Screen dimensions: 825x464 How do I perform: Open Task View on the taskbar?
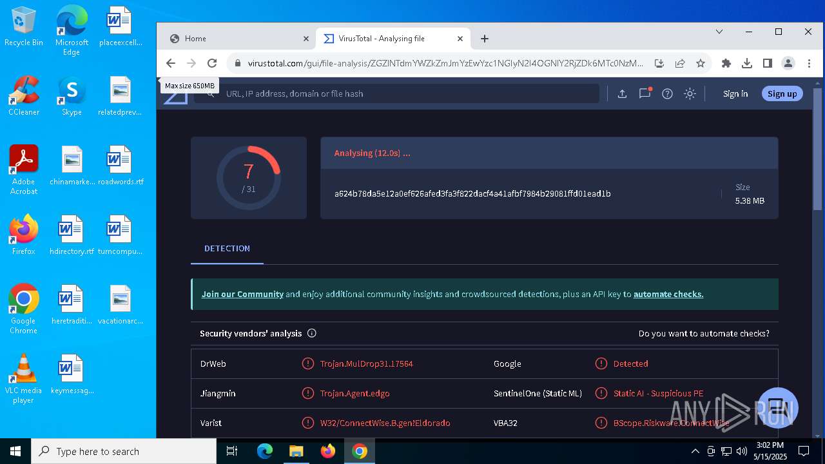[x=233, y=451]
